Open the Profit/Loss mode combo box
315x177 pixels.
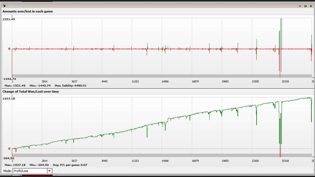[30, 171]
